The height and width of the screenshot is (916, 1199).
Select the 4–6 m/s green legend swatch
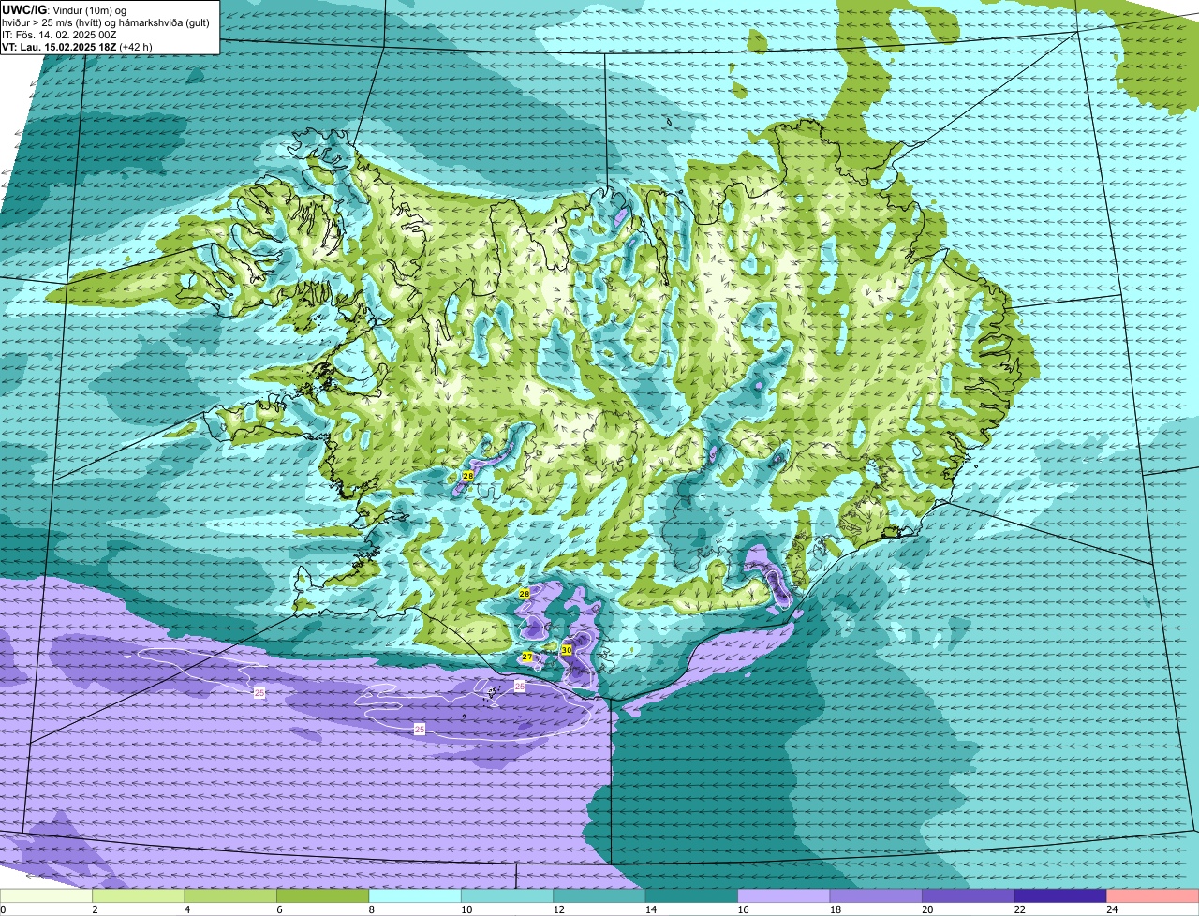click(230, 895)
